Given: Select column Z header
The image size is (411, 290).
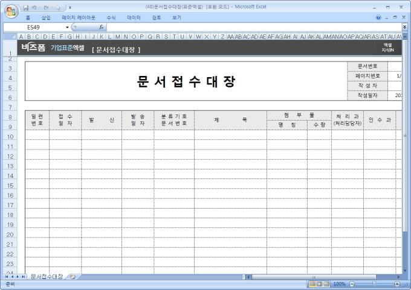Looking at the screenshot, I should pyautogui.click(x=222, y=37).
